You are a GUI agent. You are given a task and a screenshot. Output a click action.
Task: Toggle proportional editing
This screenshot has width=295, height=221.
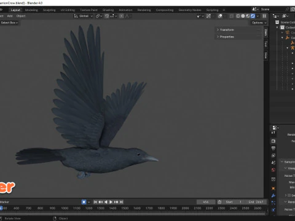(x=122, y=16)
